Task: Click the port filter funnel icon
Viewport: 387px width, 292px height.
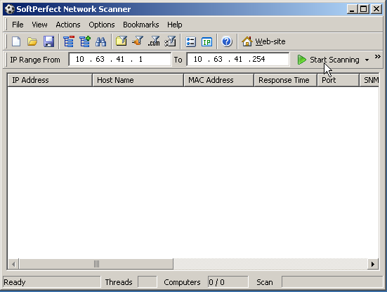Action: pos(138,41)
